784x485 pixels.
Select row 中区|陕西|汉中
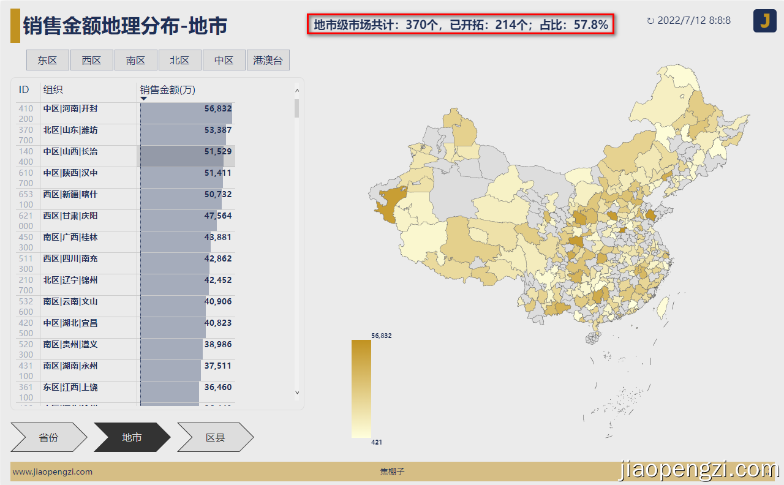click(126, 178)
